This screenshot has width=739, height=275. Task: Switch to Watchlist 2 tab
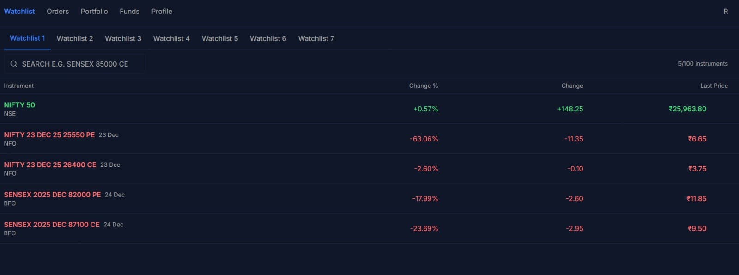74,38
